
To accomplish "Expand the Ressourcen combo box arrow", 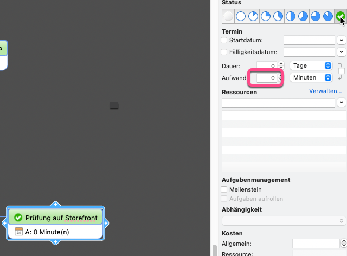I will click(341, 102).
